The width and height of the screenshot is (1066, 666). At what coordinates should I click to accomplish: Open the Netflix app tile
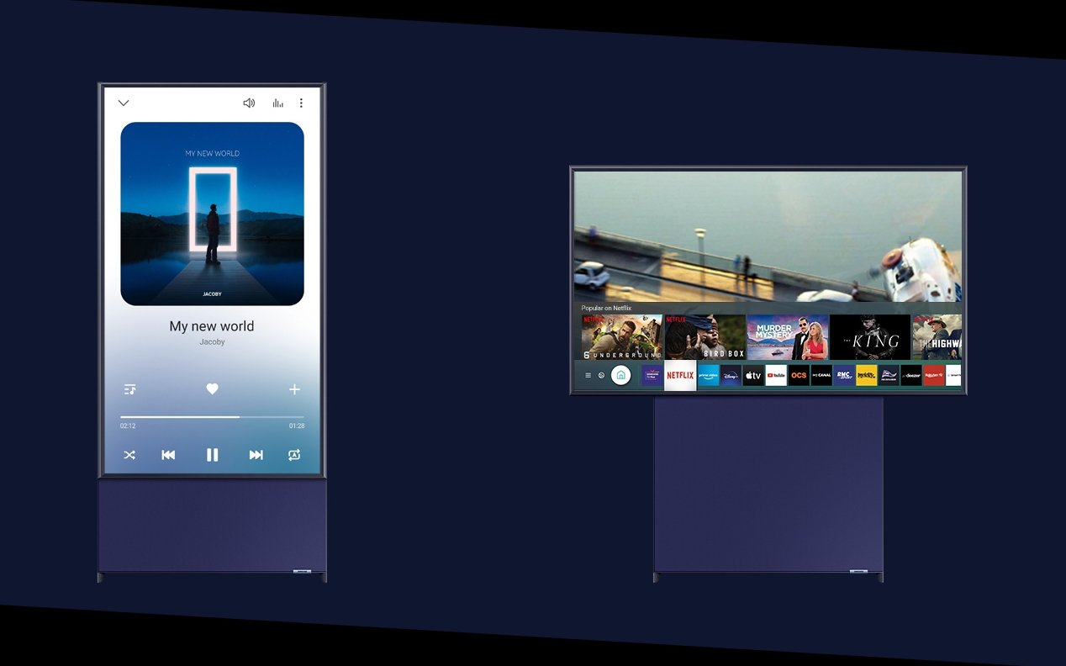(x=680, y=375)
